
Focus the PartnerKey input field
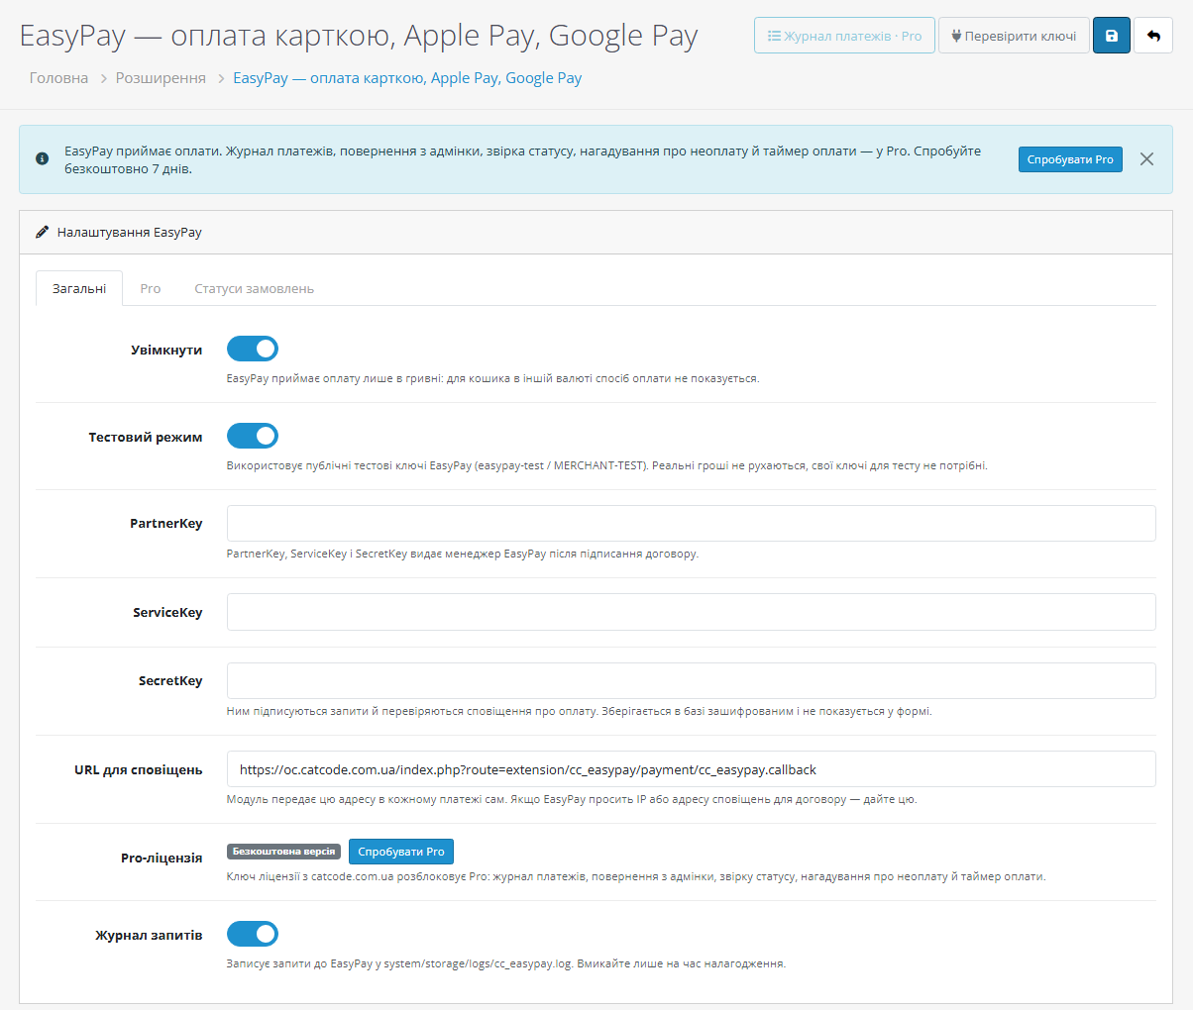[692, 523]
